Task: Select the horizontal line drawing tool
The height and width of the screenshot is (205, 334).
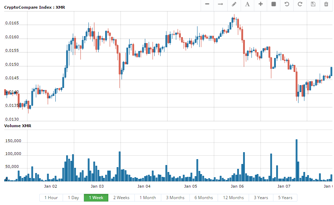Action: click(x=207, y=4)
